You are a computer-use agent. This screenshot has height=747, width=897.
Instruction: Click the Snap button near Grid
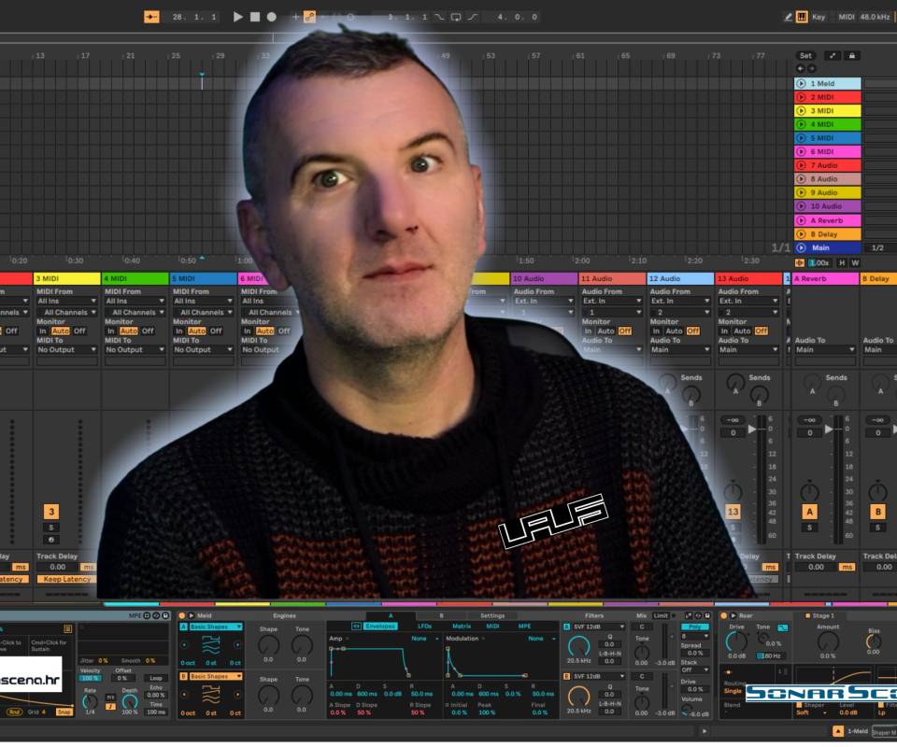click(x=64, y=712)
